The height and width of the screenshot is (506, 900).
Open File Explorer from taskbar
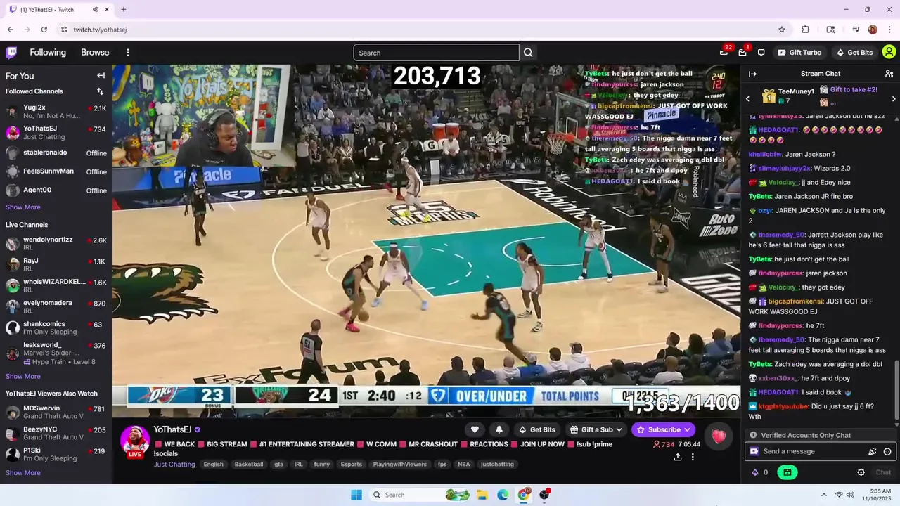[482, 495]
